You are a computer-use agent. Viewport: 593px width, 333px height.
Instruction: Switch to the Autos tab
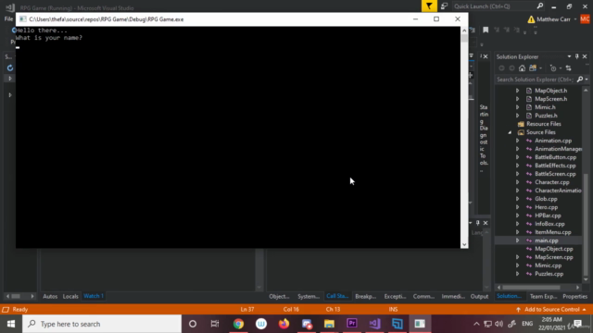pos(50,296)
